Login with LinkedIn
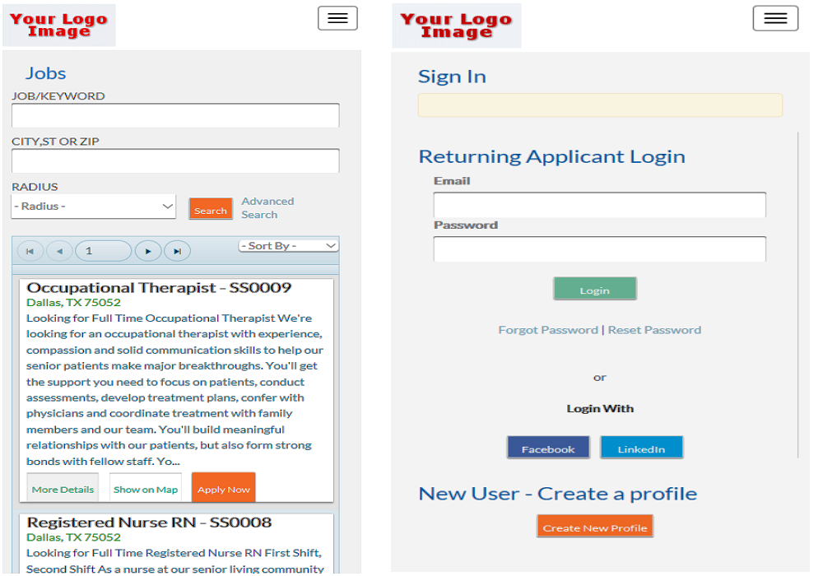The height and width of the screenshot is (576, 823). (641, 448)
